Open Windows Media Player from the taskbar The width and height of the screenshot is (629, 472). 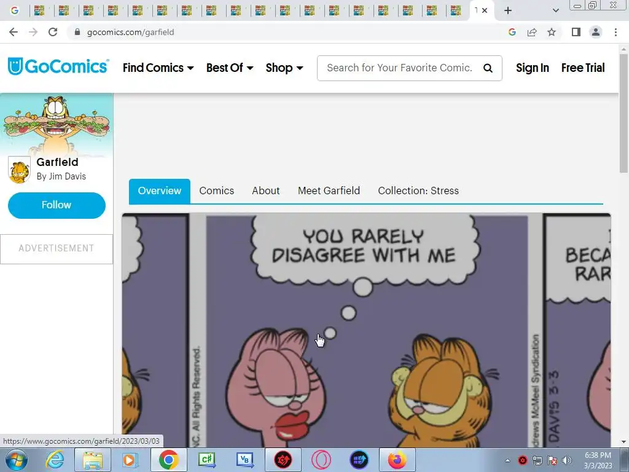[x=130, y=460]
